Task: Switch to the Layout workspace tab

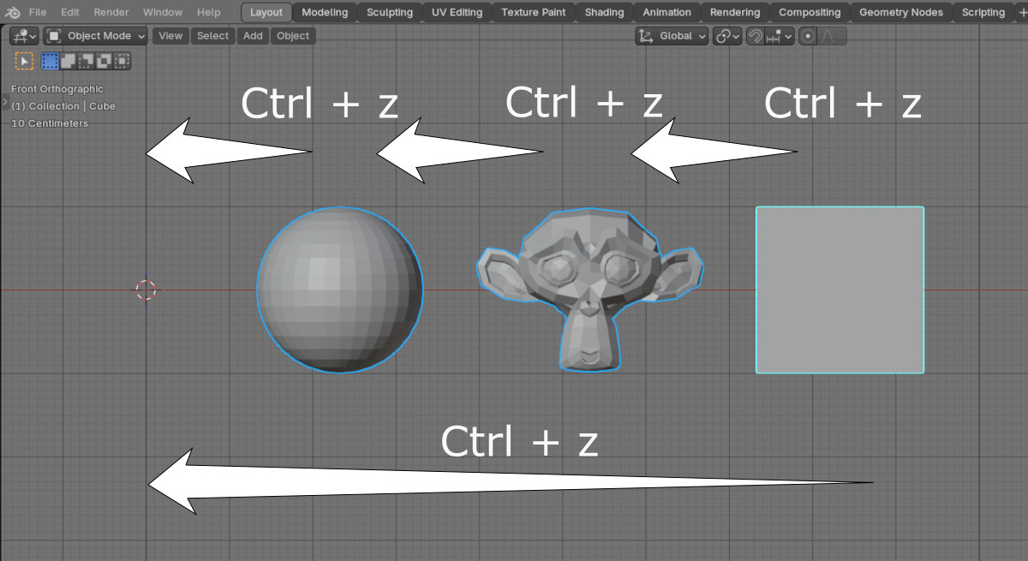Action: tap(266, 12)
